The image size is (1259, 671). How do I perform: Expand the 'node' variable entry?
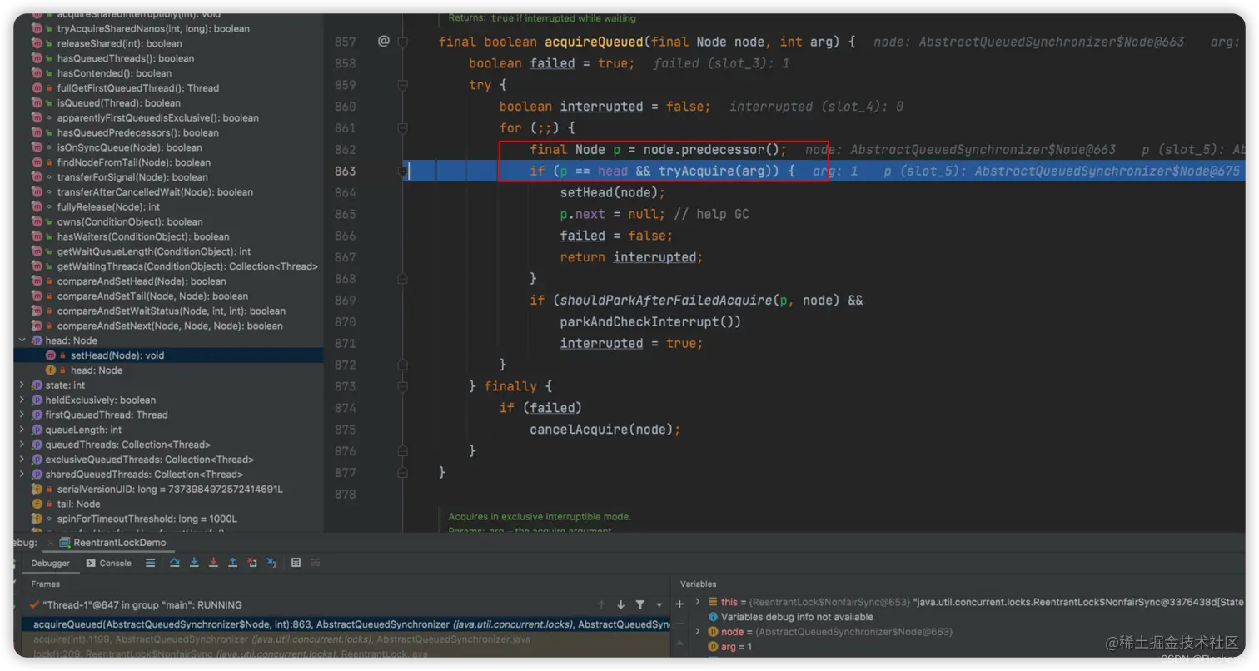697,632
